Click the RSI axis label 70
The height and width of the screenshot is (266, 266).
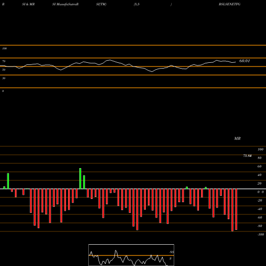4,61
